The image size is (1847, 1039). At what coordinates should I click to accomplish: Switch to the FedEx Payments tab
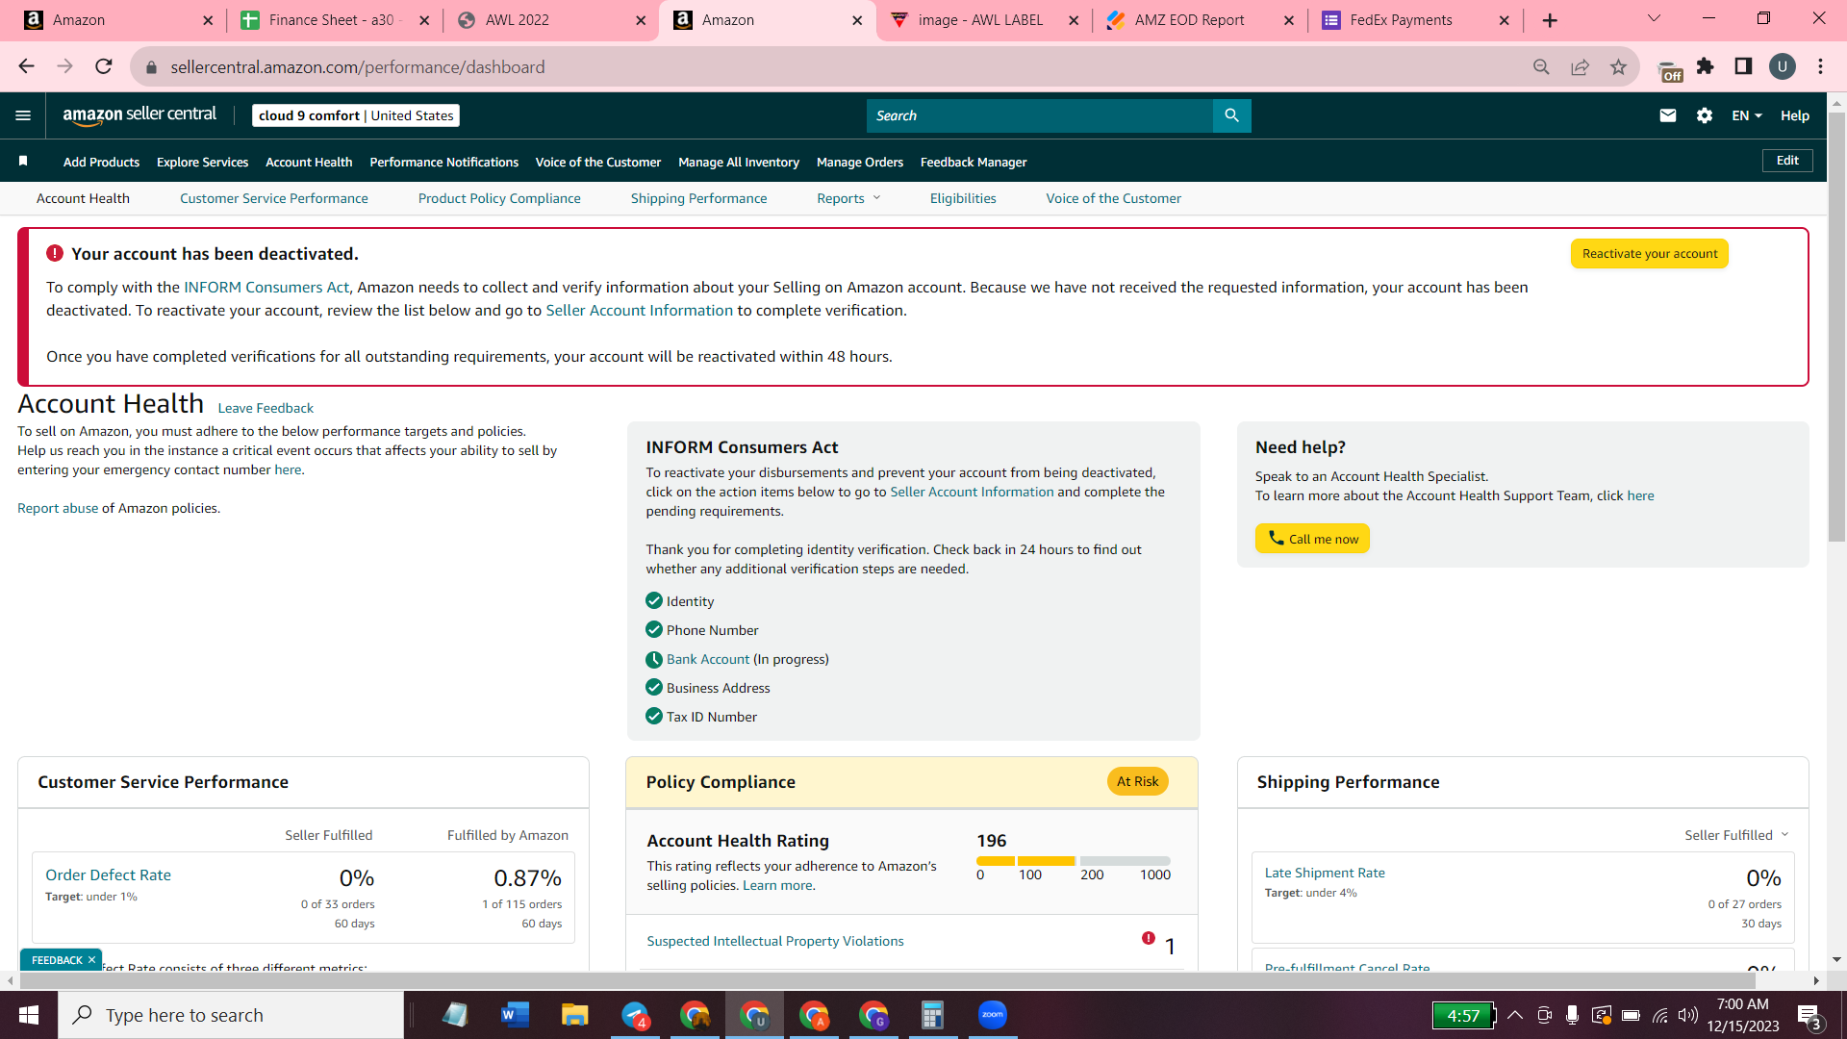click(1416, 20)
